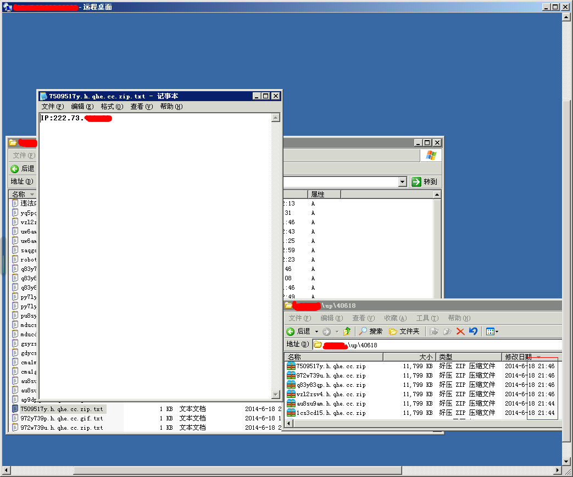The width and height of the screenshot is (573, 477).
Task: Open the Back history dropdown arrow
Action: [x=316, y=331]
